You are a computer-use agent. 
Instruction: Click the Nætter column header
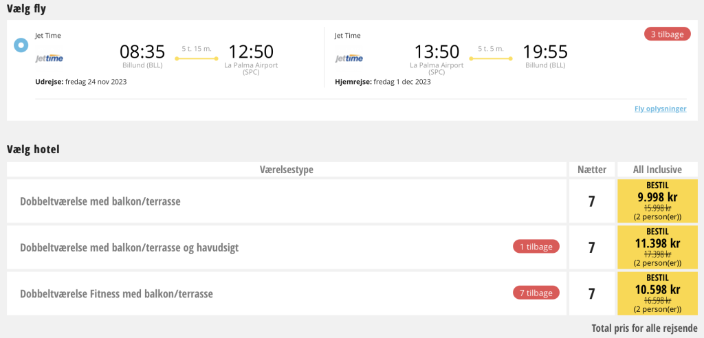(592, 170)
